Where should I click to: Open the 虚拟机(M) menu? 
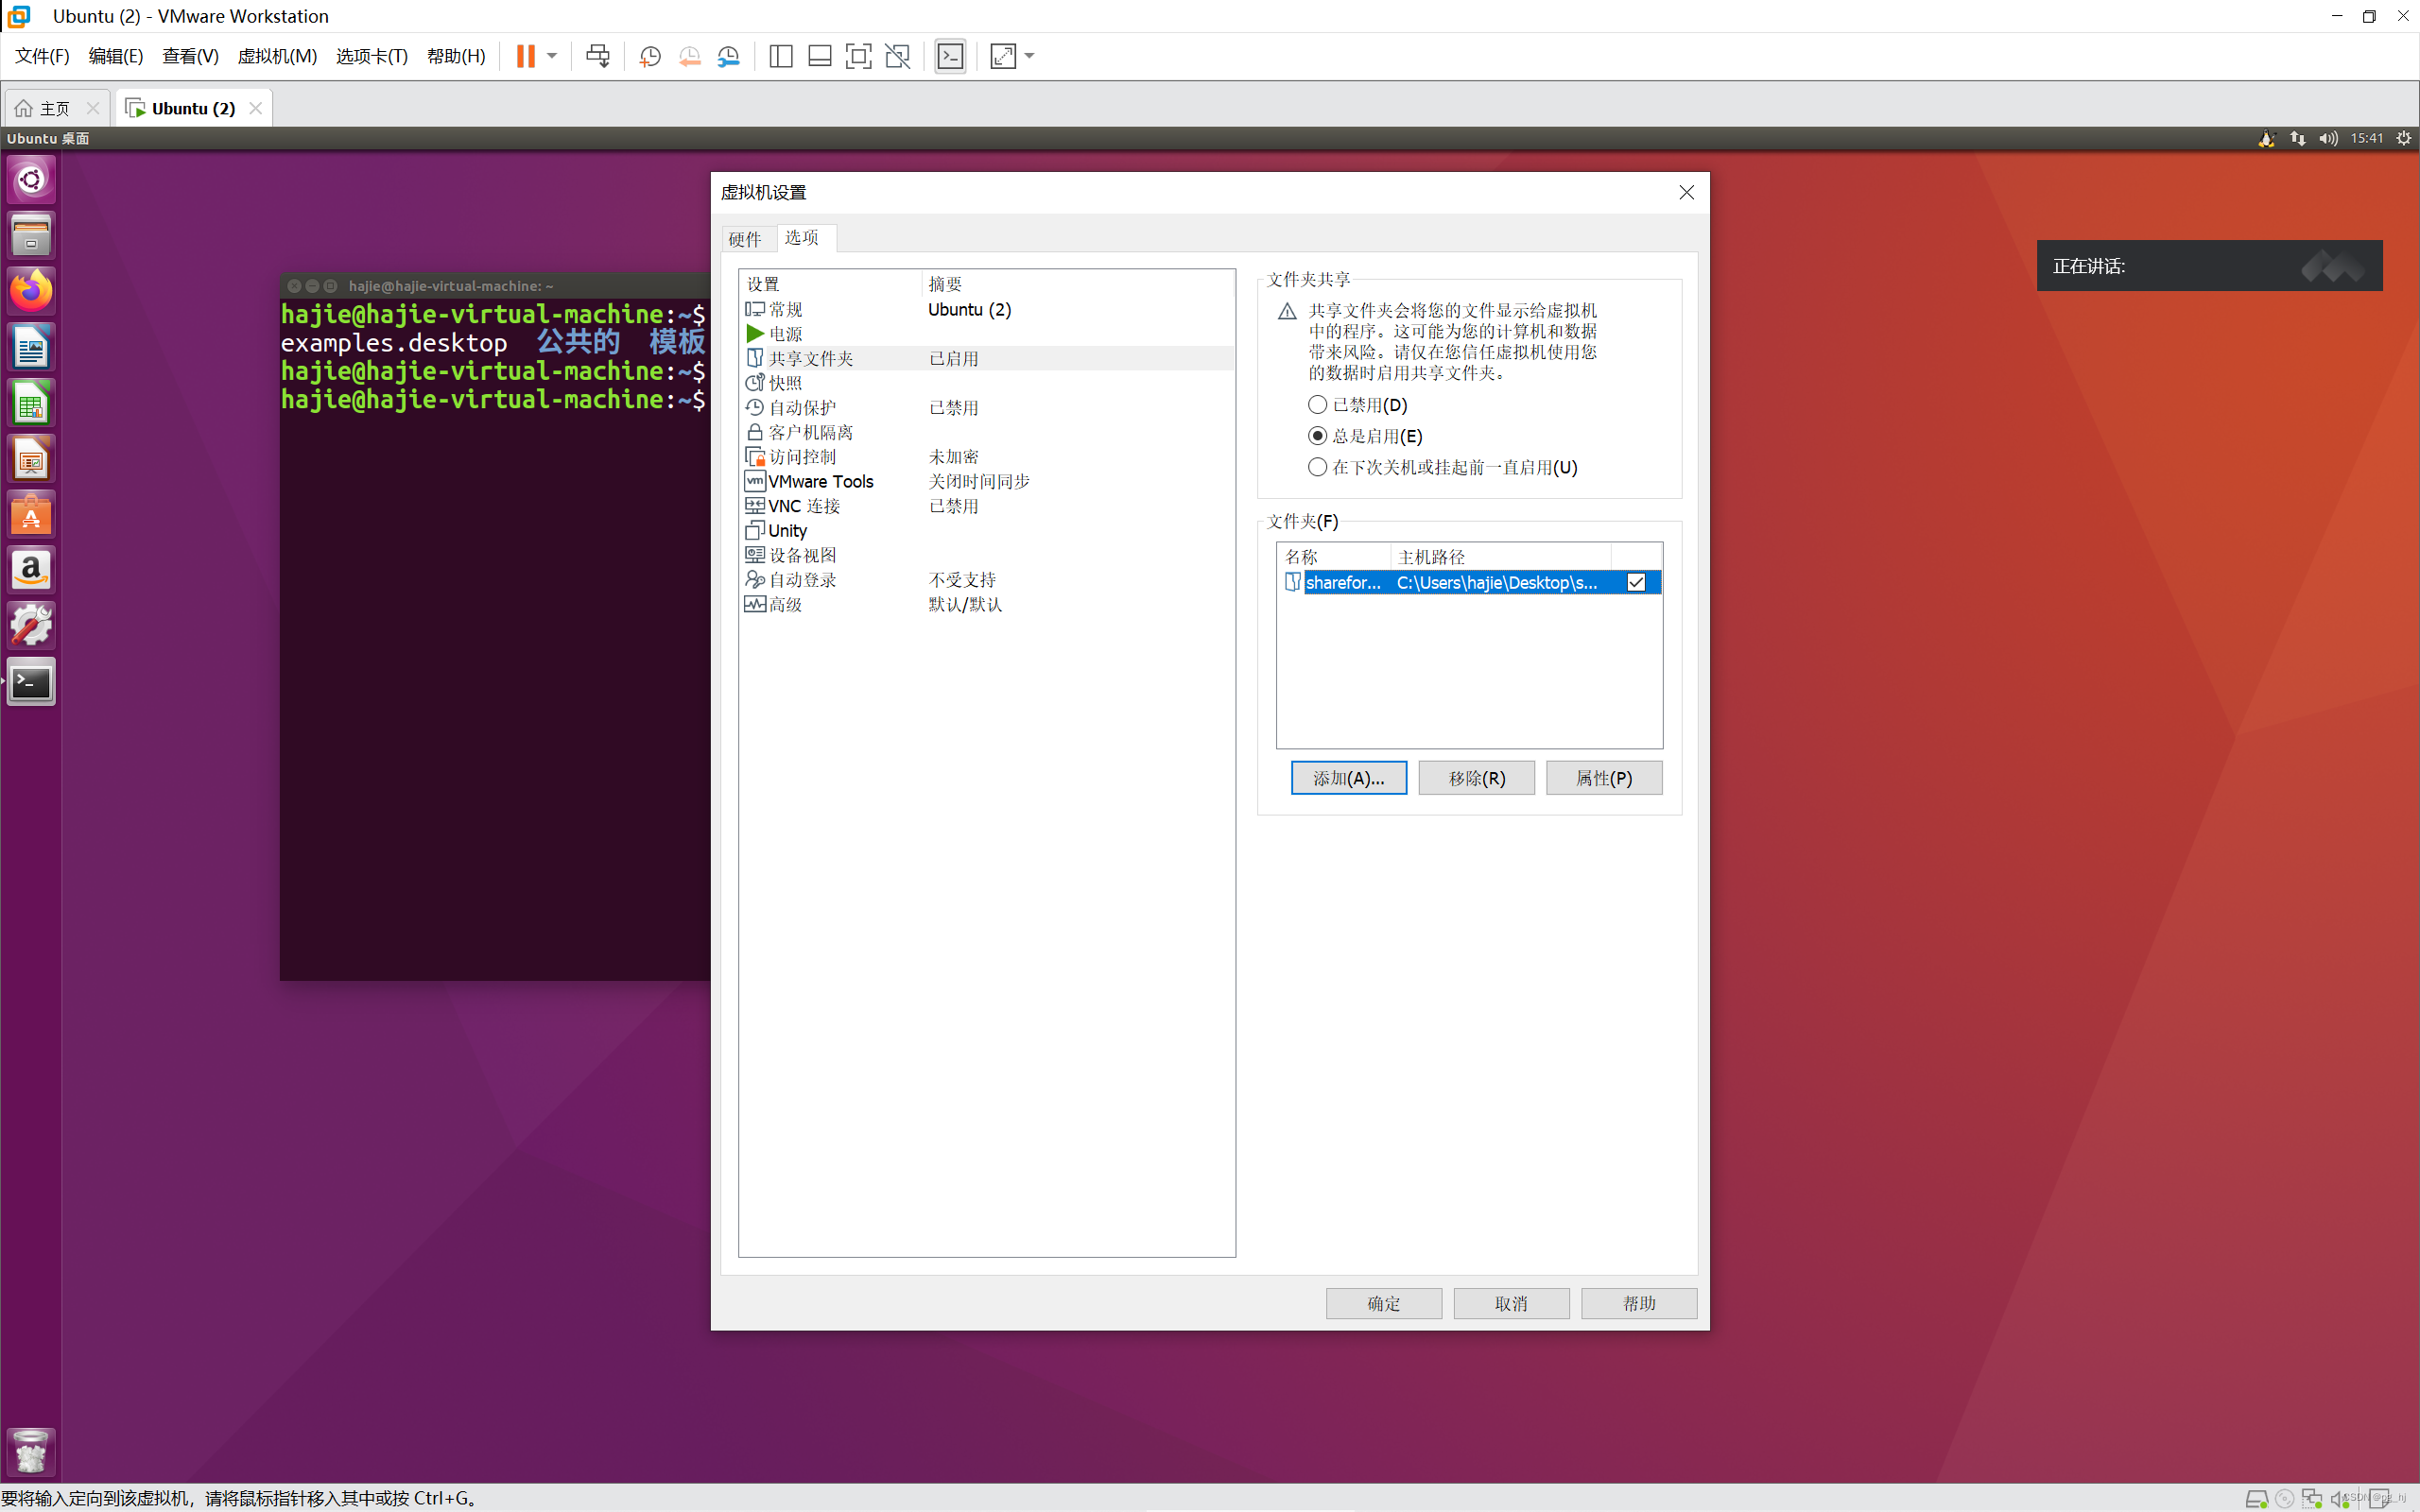[277, 56]
